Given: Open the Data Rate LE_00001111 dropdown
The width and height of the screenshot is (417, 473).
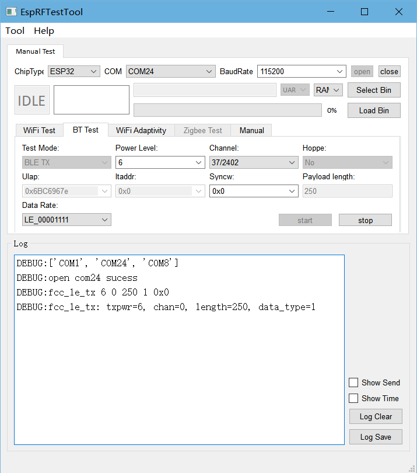Looking at the screenshot, I should pyautogui.click(x=66, y=220).
